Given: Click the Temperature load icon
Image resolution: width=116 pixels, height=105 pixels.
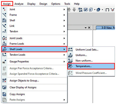Looking at the screenshot, I should click(x=70, y=66).
